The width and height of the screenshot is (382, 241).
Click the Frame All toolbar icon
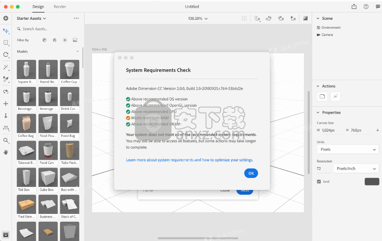coord(244,18)
